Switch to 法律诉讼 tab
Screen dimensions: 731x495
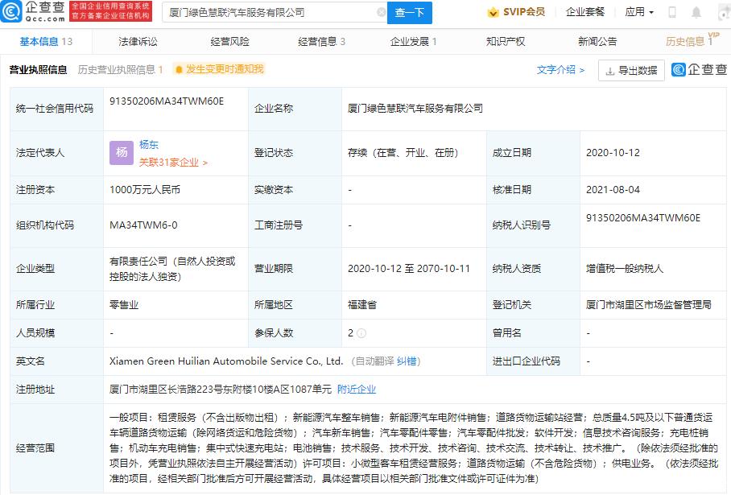pos(138,42)
